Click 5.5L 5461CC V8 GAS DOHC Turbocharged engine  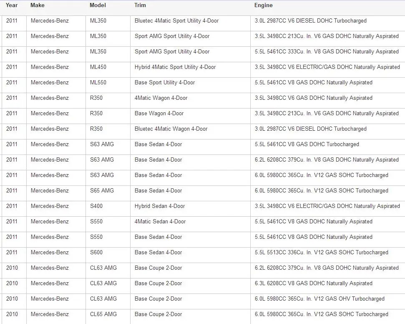(307, 144)
